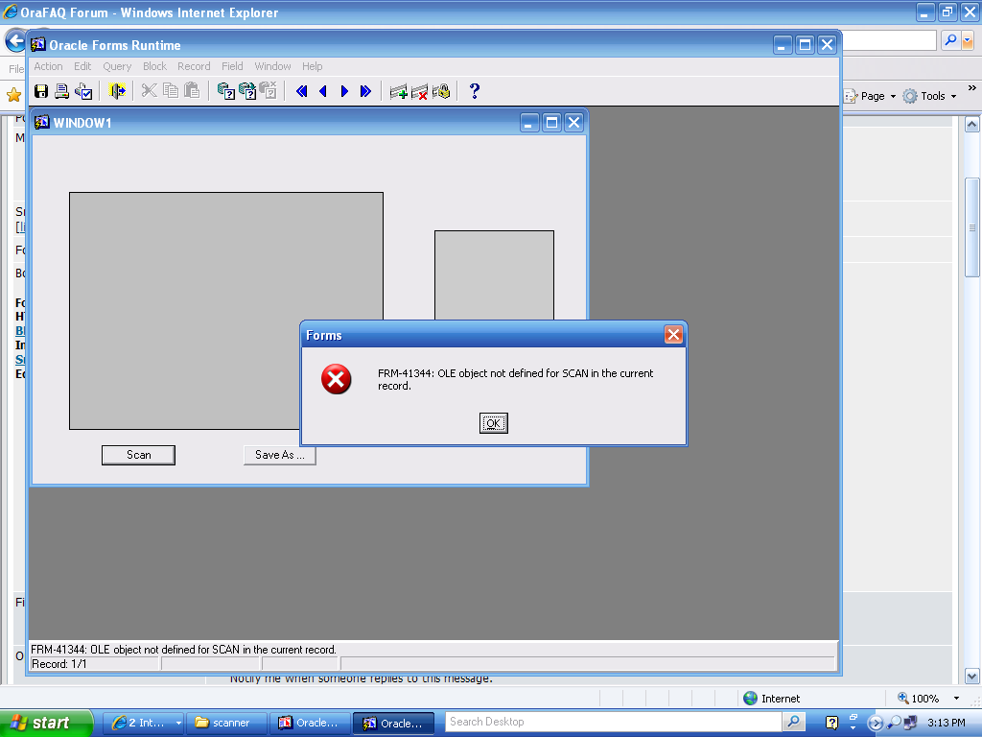Viewport: 982px width, 737px height.
Task: Click the Cut scissors icon
Action: 149,91
